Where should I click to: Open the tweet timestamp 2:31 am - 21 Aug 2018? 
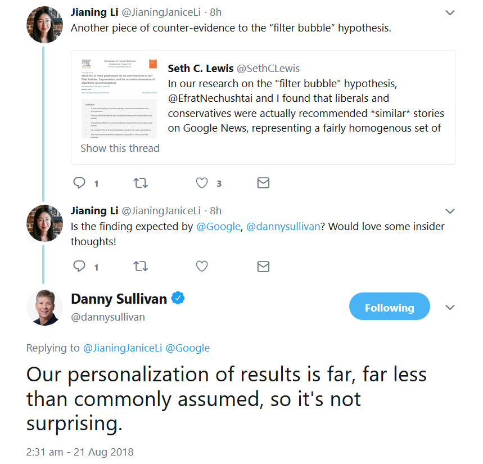[80, 452]
